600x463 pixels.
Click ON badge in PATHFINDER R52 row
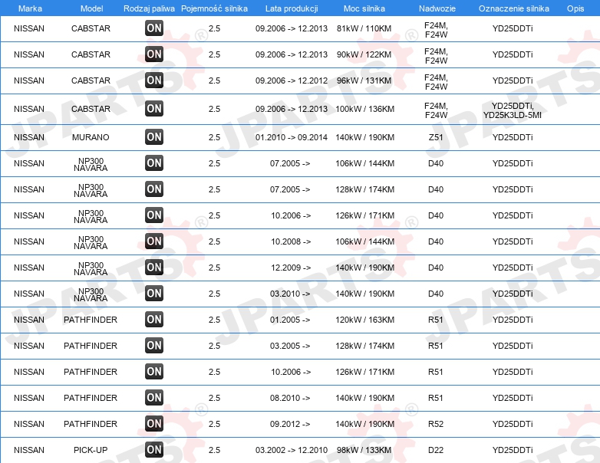click(x=154, y=424)
